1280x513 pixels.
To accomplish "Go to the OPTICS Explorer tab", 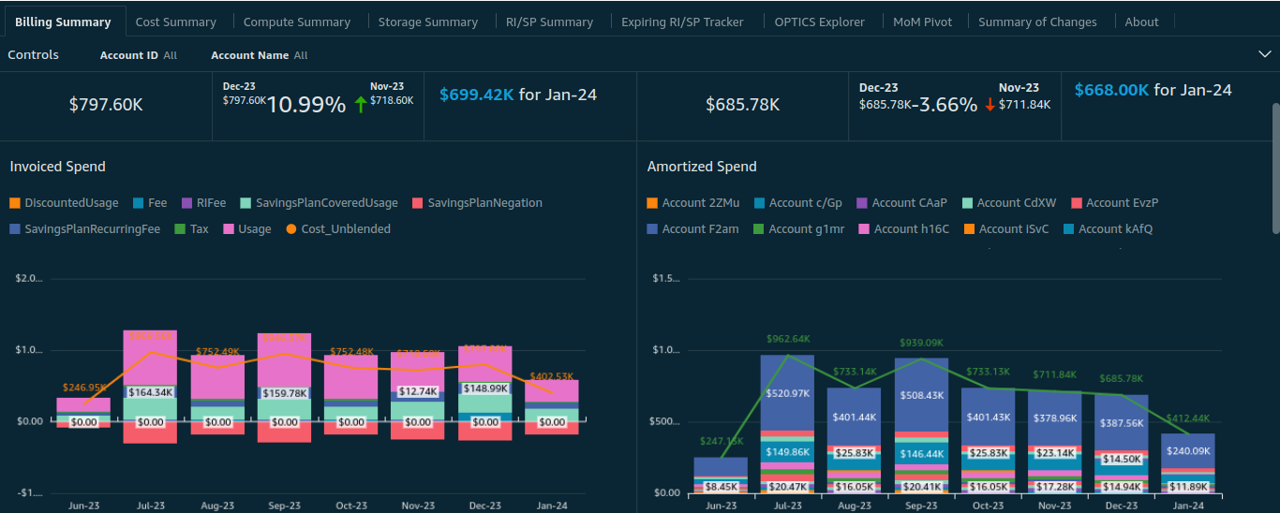I will pos(819,22).
